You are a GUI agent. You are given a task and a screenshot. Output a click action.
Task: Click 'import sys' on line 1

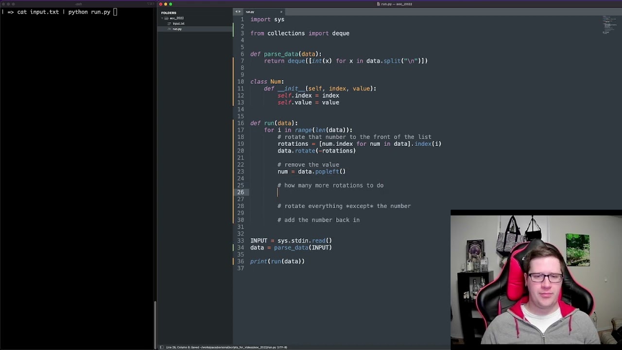(267, 19)
